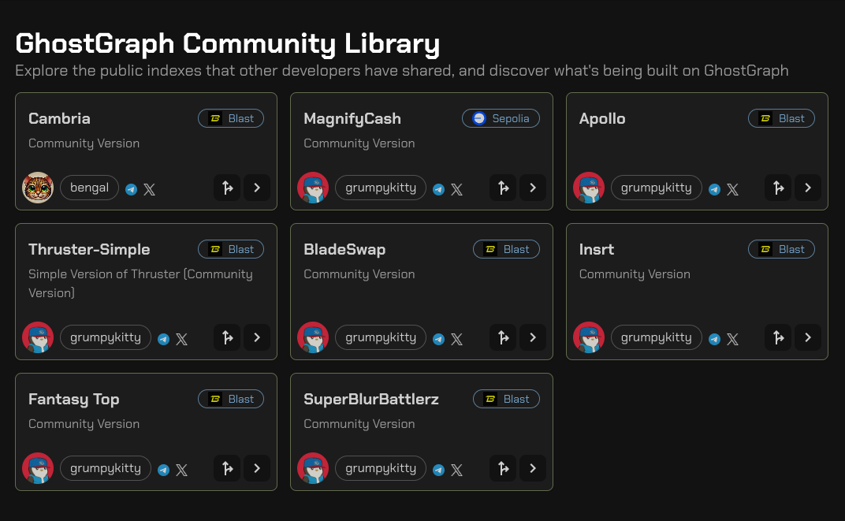Open the Fantasy Top card title
Viewport: 845px width, 521px height.
(x=74, y=399)
